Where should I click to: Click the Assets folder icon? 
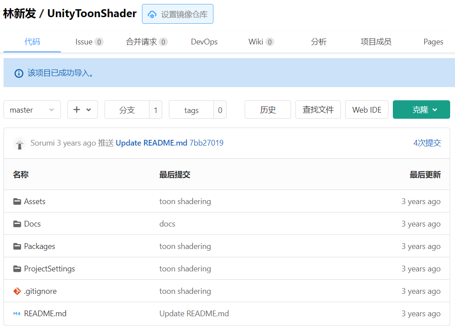coord(17,201)
